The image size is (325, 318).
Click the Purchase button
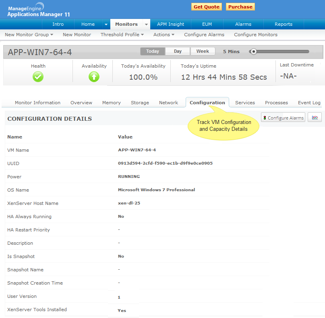[x=240, y=7]
